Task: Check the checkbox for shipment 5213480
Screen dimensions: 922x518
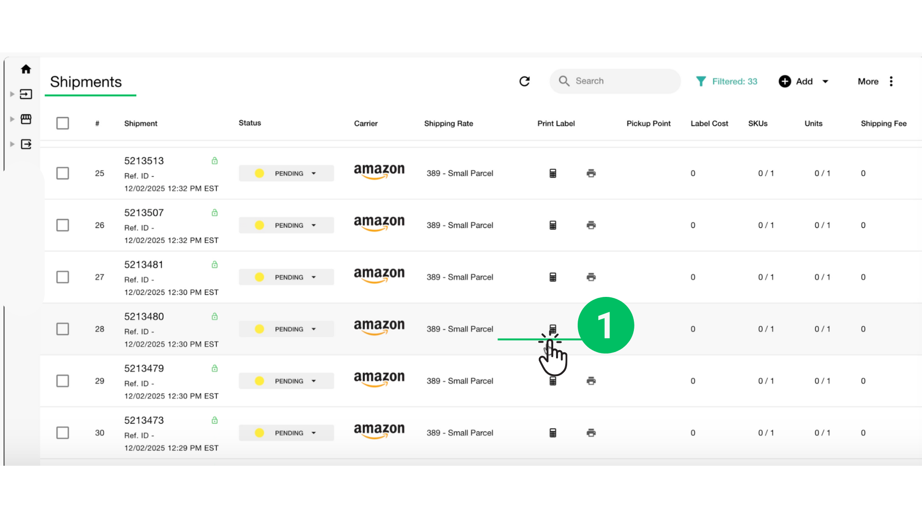Action: point(62,329)
